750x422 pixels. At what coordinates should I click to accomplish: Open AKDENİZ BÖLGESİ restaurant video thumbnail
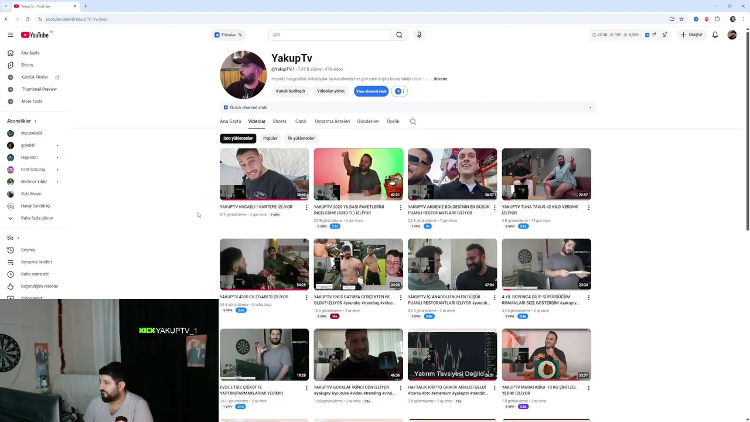452,174
